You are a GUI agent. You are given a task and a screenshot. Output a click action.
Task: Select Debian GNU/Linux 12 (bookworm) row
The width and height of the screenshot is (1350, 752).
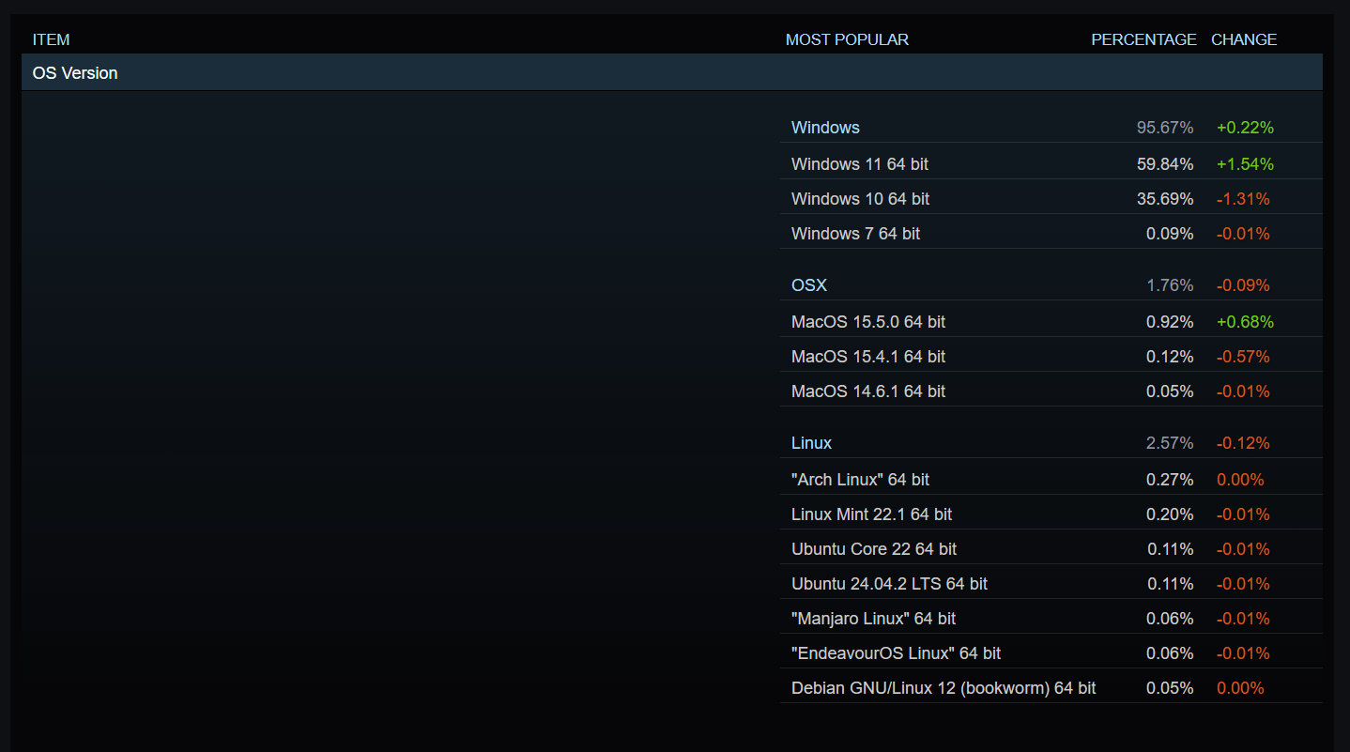click(1051, 688)
